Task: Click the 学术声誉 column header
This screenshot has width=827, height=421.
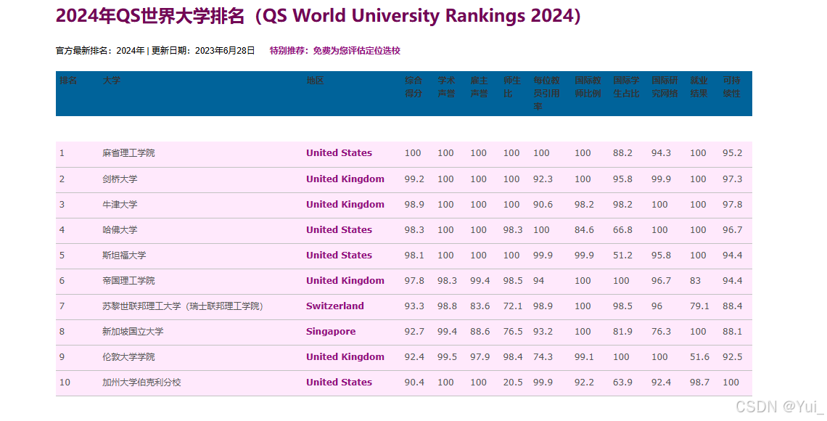Action: pos(446,87)
